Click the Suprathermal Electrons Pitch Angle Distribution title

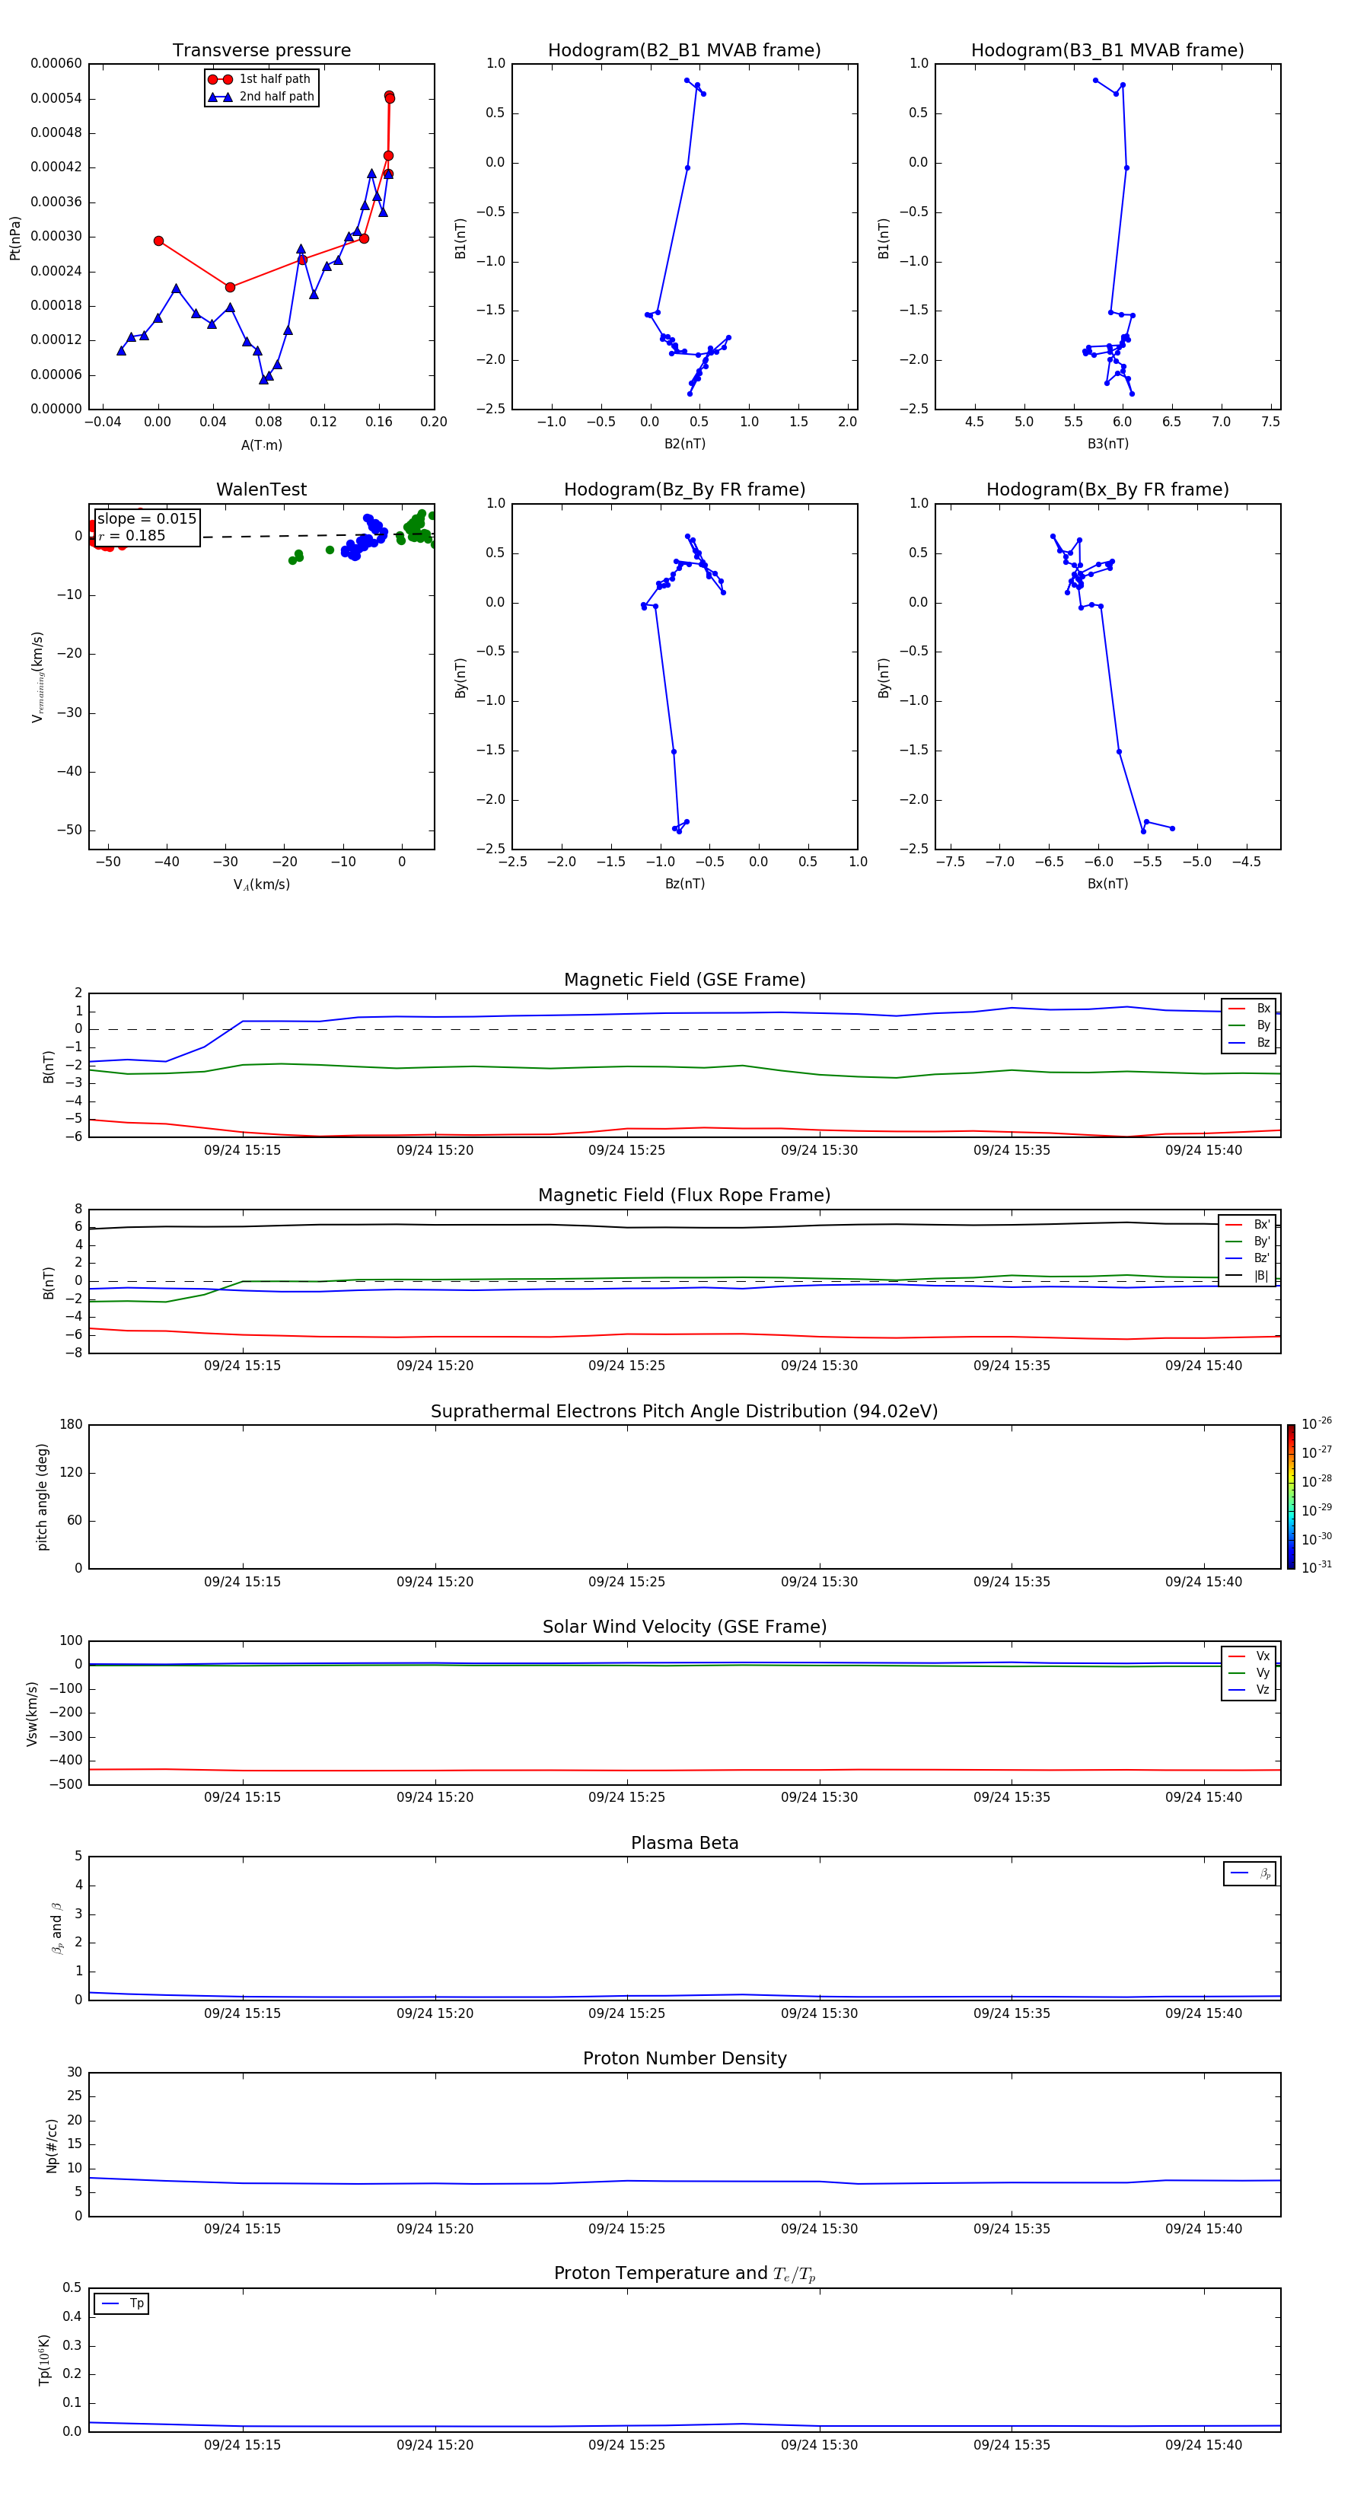[684, 1412]
